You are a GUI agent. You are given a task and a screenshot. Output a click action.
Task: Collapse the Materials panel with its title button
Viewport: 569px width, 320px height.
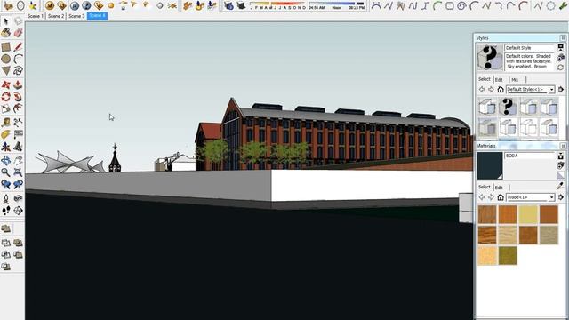point(563,146)
